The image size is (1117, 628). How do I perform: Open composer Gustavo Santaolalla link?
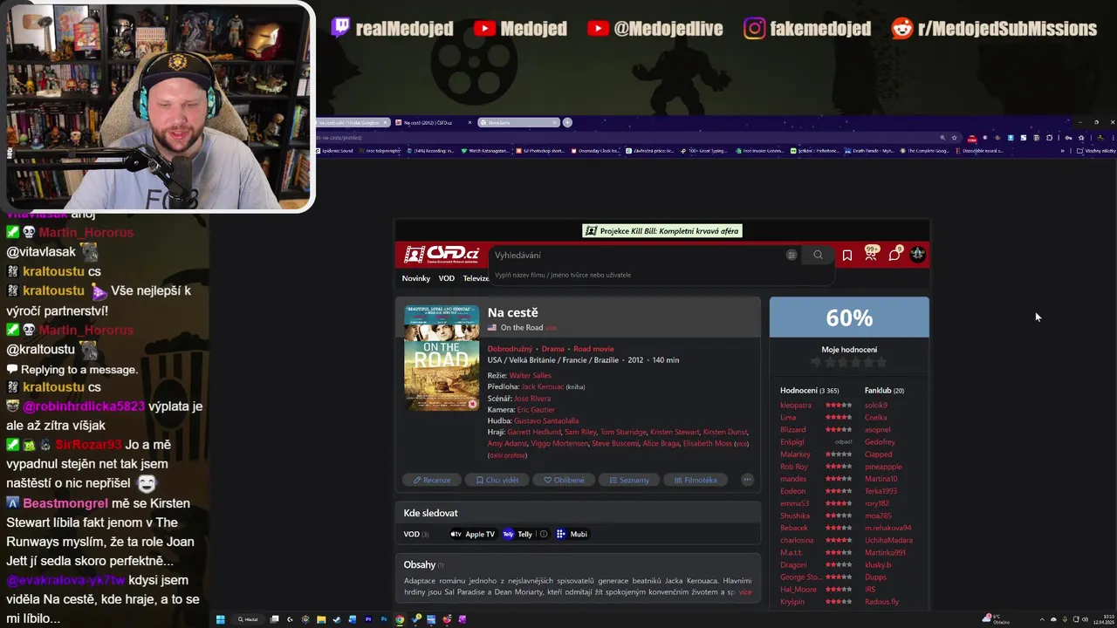(546, 420)
